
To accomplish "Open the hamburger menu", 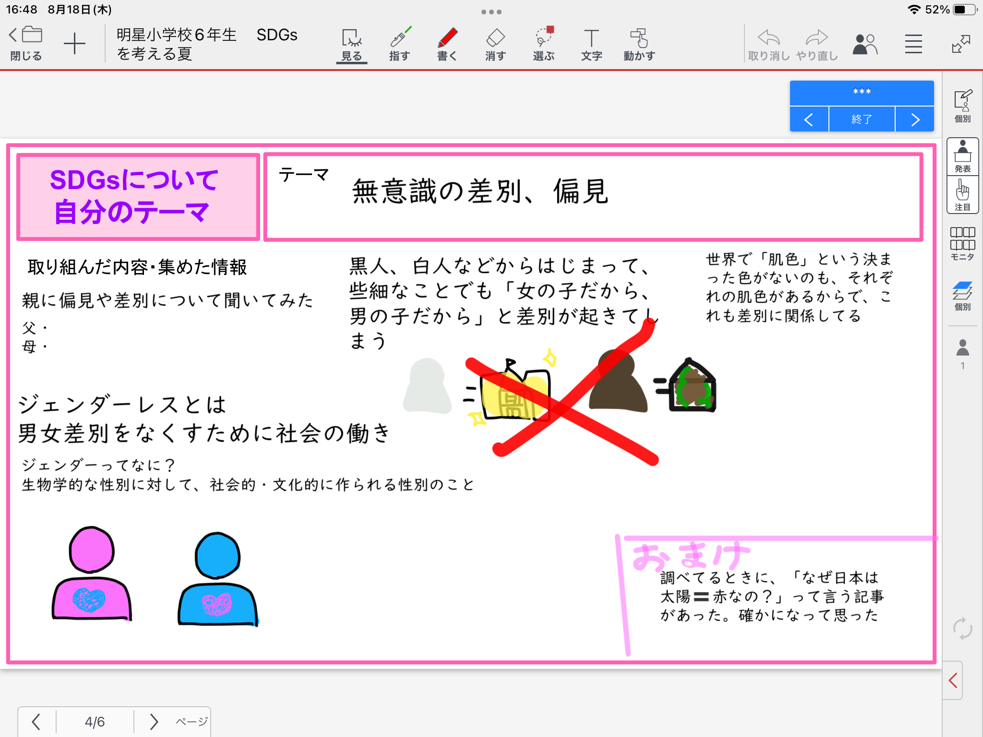I will pos(913,44).
